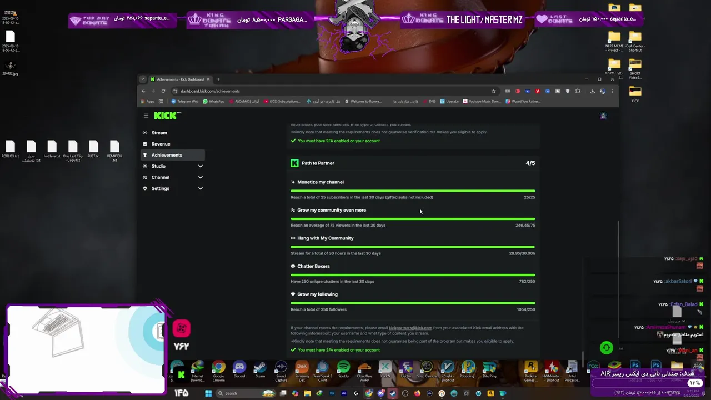The height and width of the screenshot is (400, 711).
Task: Open the Discord desktop shortcut
Action: pos(239,371)
